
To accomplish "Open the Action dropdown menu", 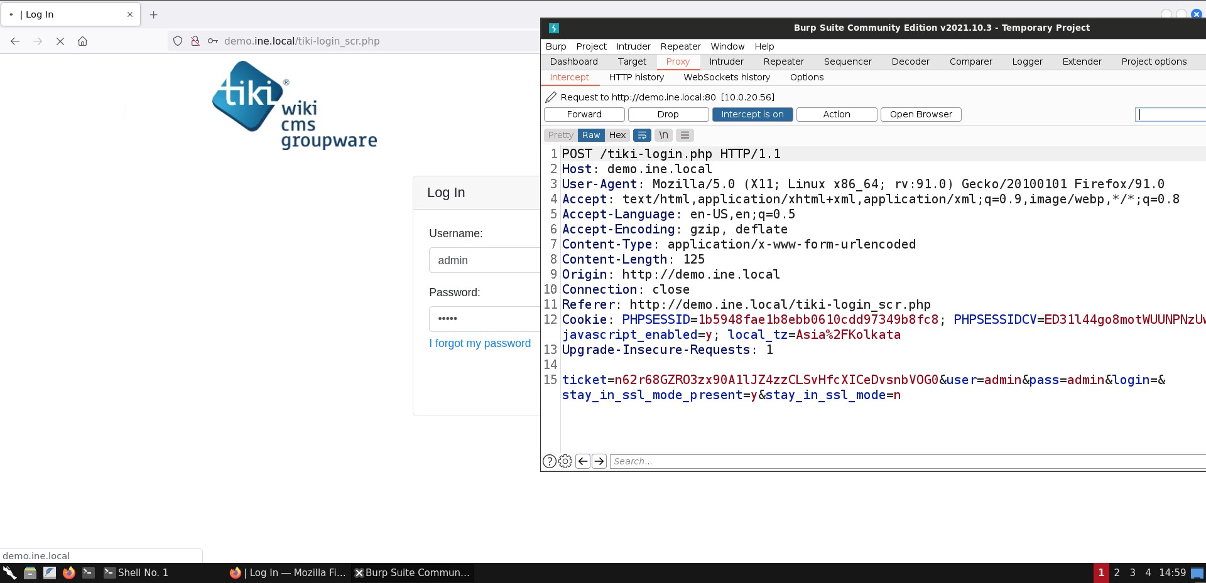I will (x=836, y=114).
